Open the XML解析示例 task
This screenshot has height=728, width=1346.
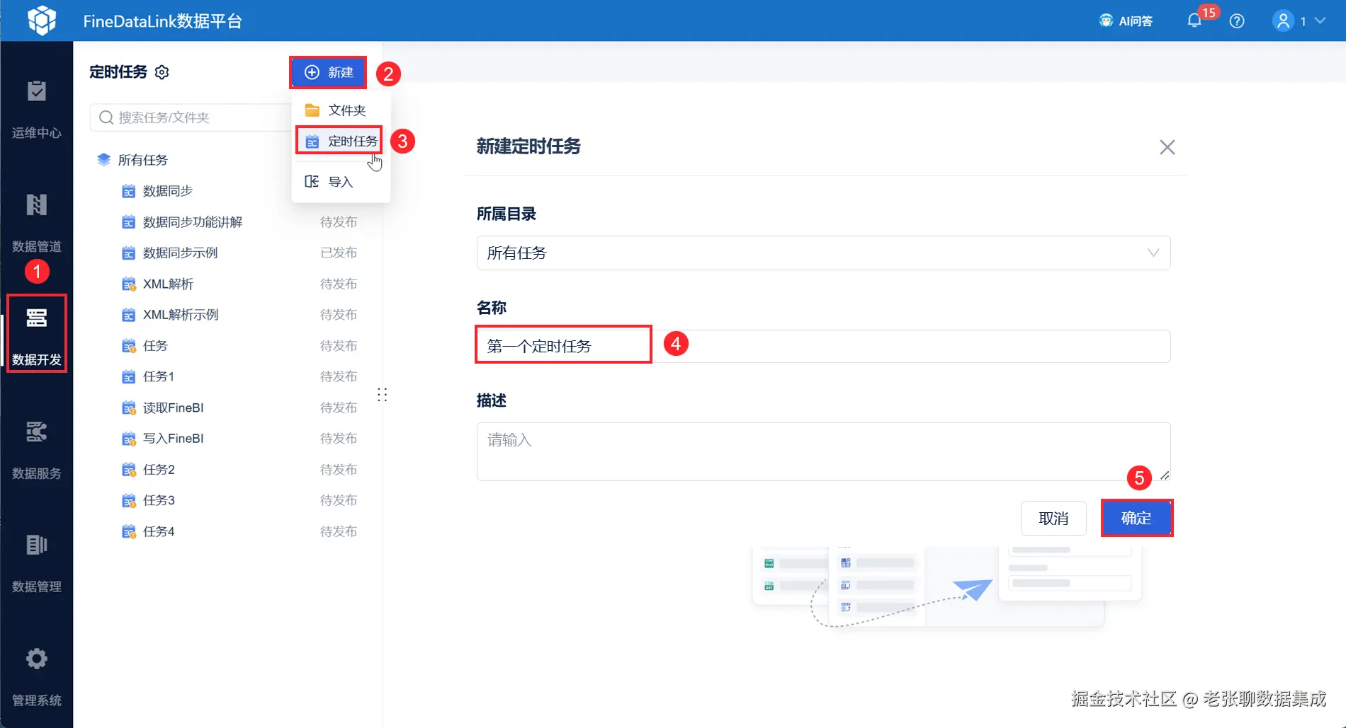(x=181, y=315)
